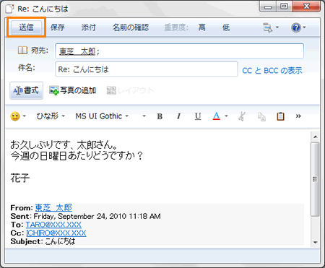The width and height of the screenshot is (325, 268).
Task: Expand the arrow beside the smiley icon
Action: click(x=25, y=116)
